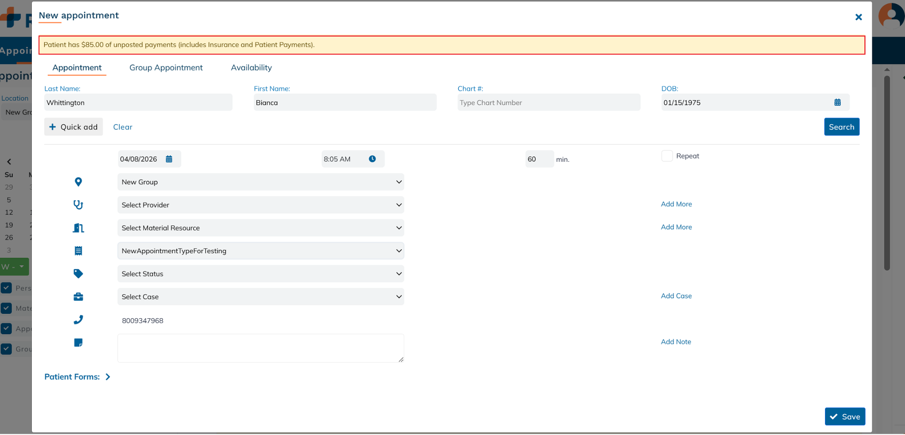Click the Add Case link
Image resolution: width=905 pixels, height=435 pixels.
[x=676, y=296]
